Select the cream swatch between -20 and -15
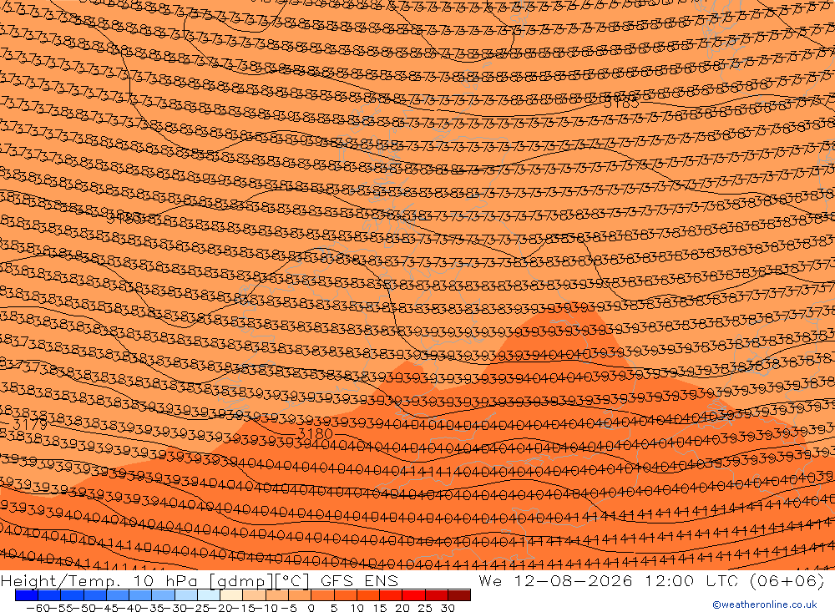This screenshot has height=612, width=835. [231, 595]
